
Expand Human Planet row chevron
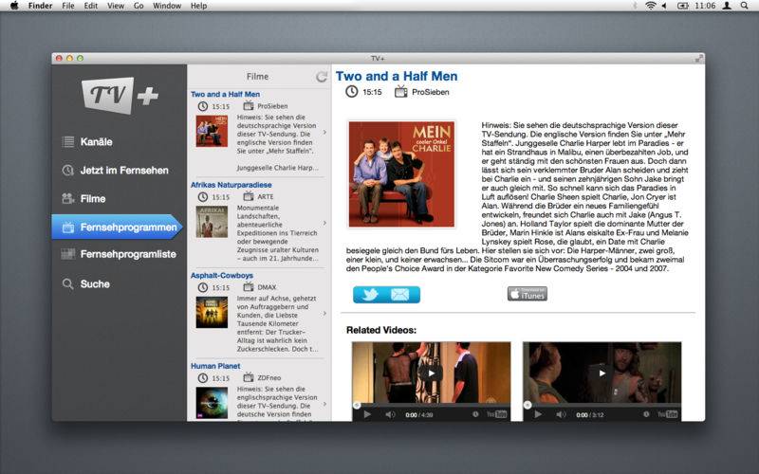click(x=324, y=404)
